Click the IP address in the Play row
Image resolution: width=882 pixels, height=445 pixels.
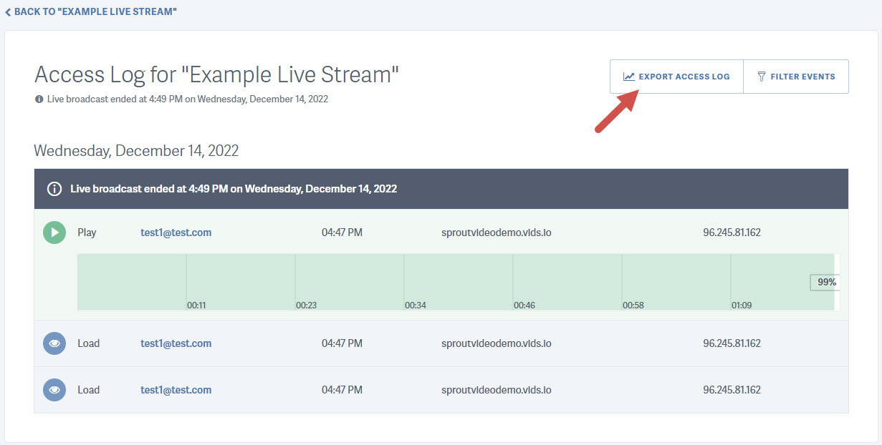pos(732,233)
